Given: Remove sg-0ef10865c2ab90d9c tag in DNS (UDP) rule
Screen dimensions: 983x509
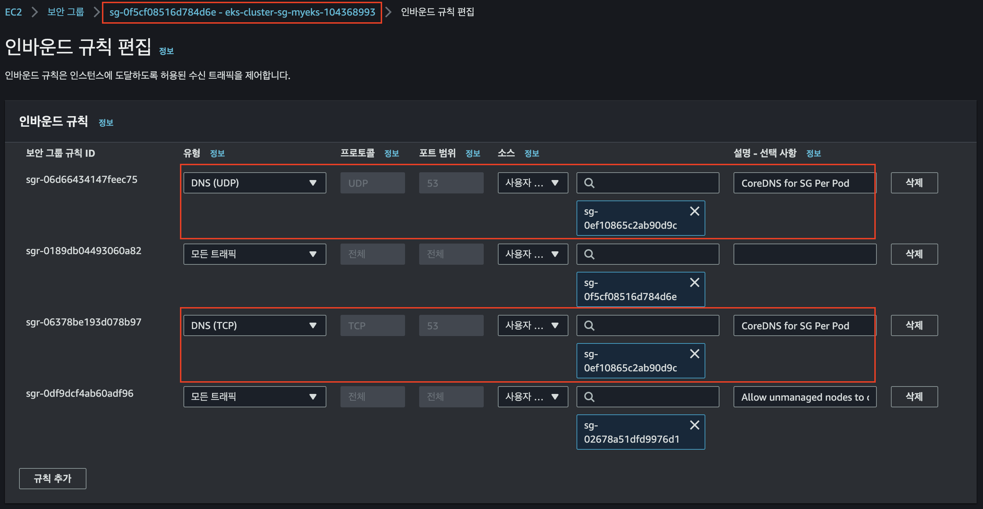Looking at the screenshot, I should click(694, 211).
